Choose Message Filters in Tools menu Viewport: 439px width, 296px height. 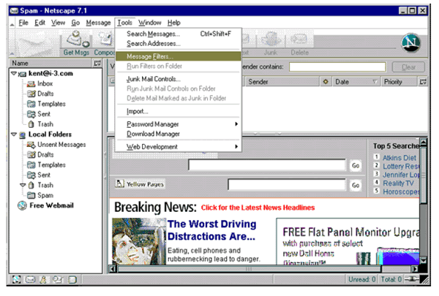[x=178, y=56]
